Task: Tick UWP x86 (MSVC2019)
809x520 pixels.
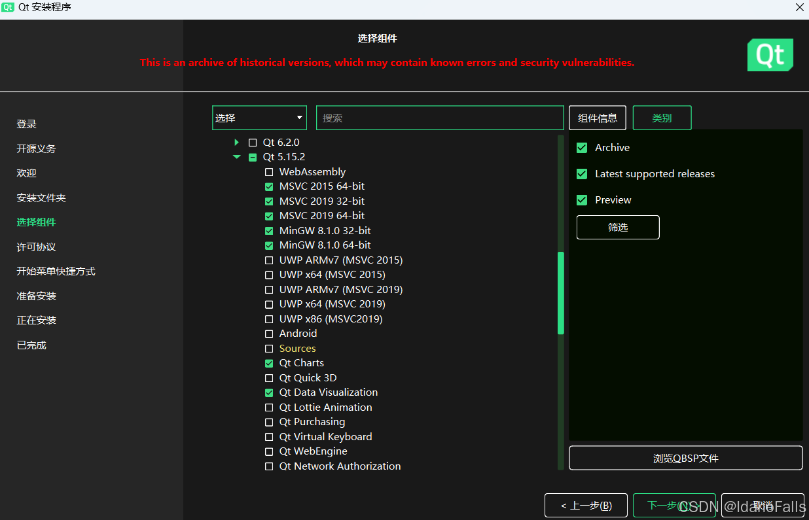Action: (269, 319)
